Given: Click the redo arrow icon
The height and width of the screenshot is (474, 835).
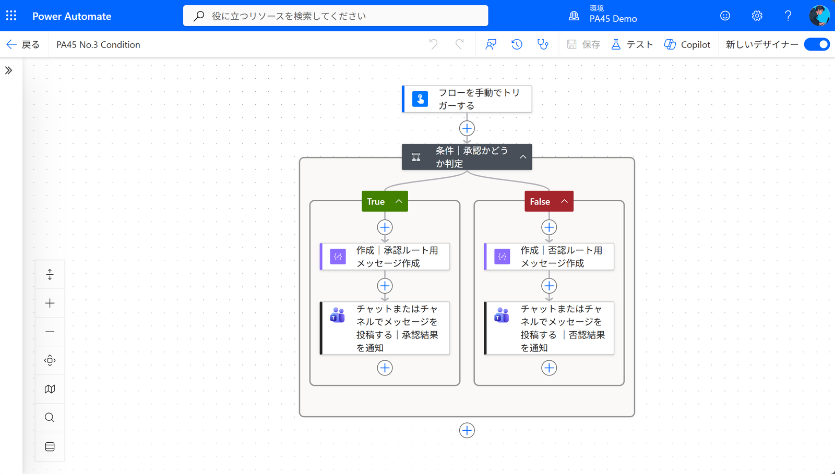Looking at the screenshot, I should [459, 44].
